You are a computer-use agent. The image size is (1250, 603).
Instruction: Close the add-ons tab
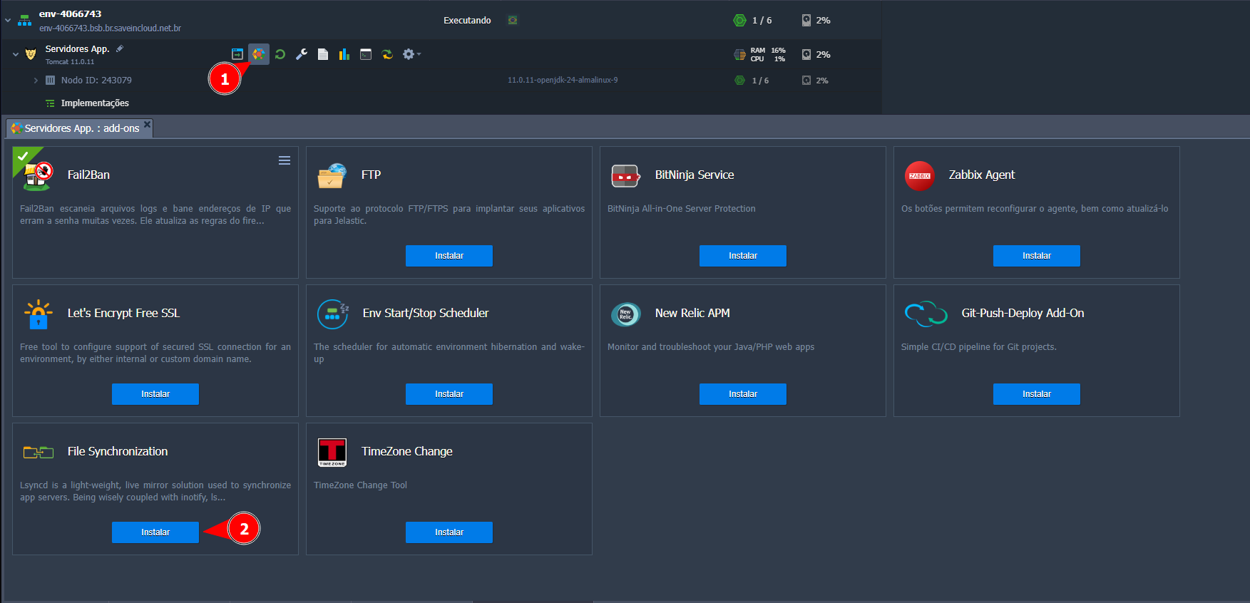pos(147,125)
